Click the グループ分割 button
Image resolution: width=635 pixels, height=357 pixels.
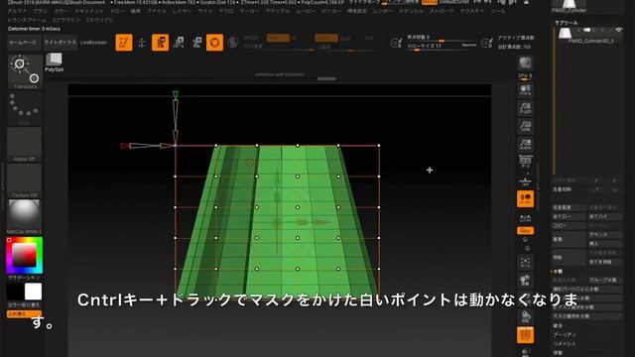click(605, 280)
